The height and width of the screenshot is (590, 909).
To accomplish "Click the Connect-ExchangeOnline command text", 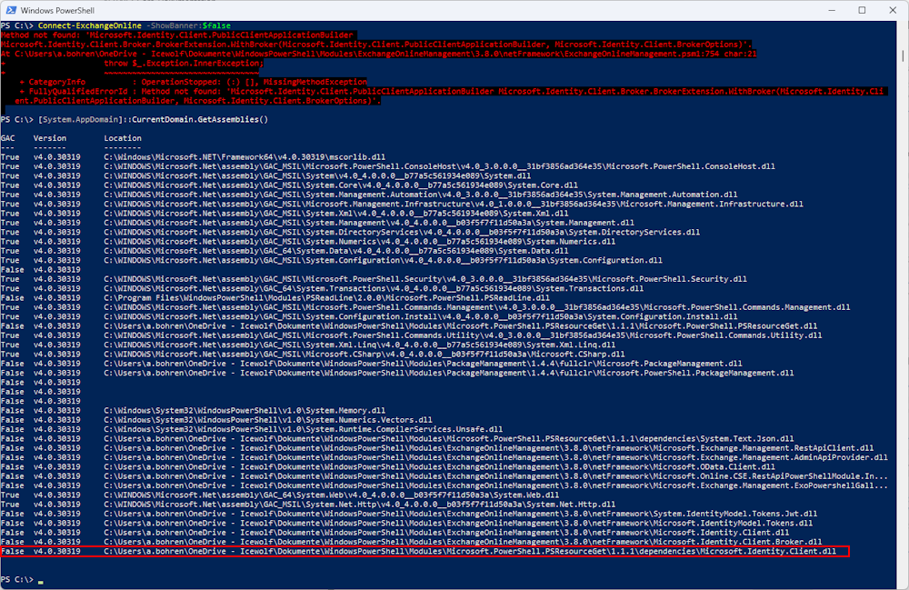I will (90, 25).
